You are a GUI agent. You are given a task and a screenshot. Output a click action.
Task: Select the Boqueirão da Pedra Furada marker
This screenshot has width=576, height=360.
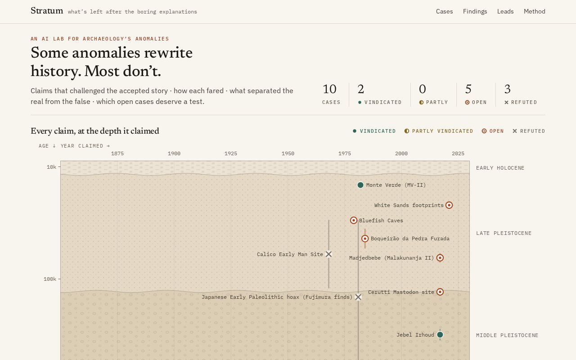(x=365, y=238)
